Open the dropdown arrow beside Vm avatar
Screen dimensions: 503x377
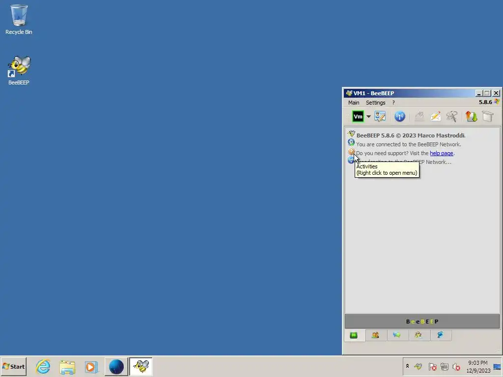[x=368, y=116]
